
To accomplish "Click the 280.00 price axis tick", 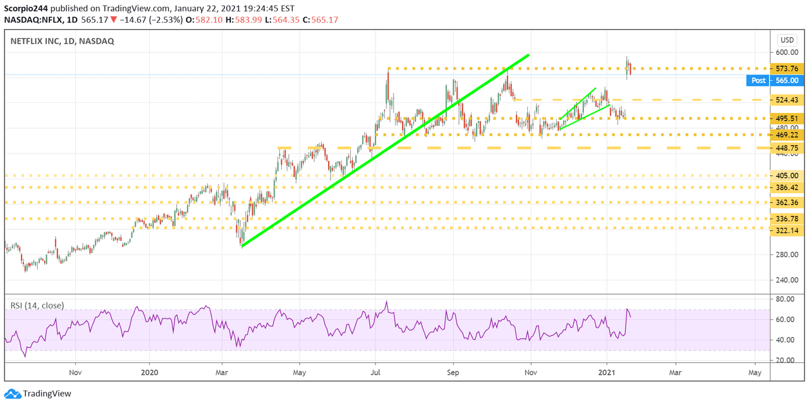I will pos(786,254).
